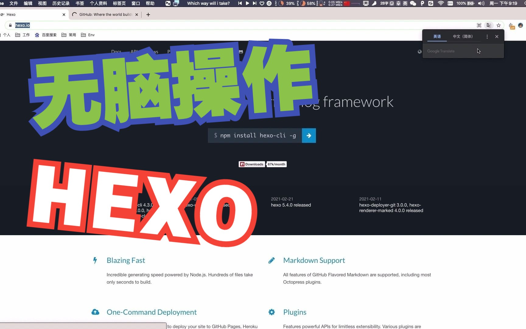Image resolution: width=526 pixels, height=329 pixels.
Task: Close the Google Translate popup
Action: click(x=497, y=37)
